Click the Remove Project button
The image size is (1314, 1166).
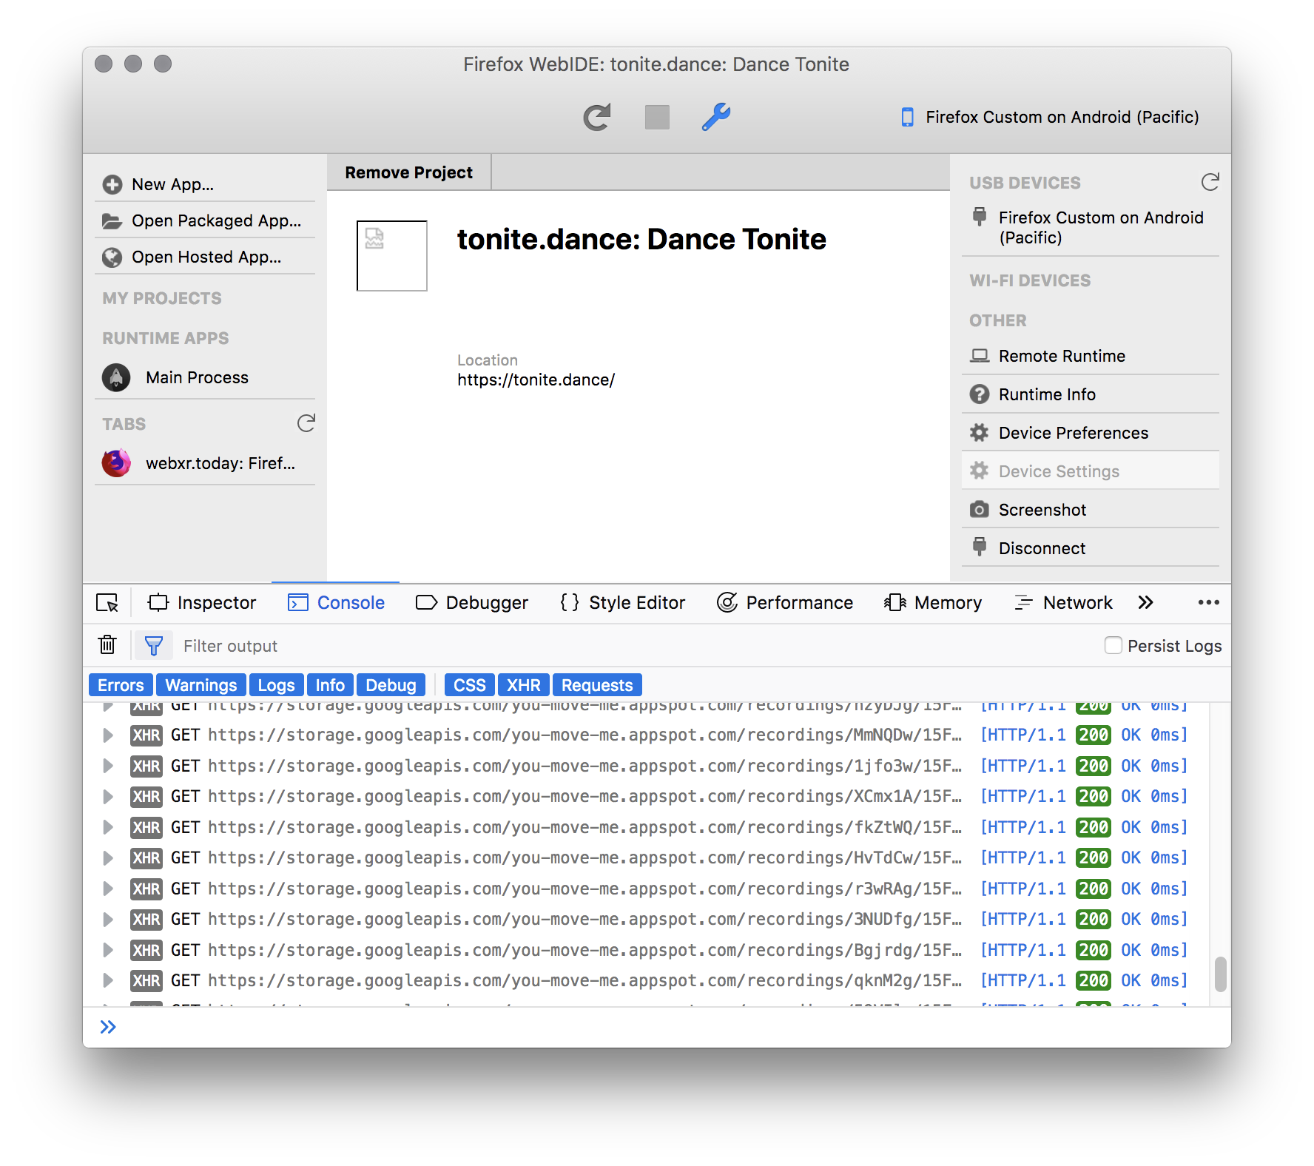click(408, 172)
